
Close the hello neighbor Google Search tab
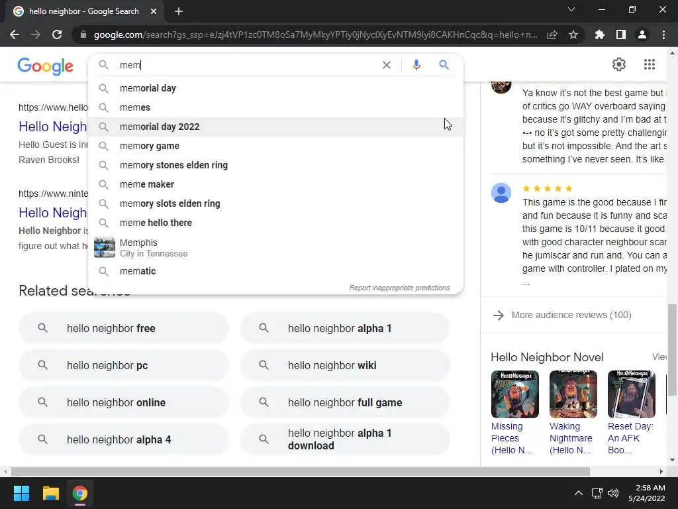coord(154,11)
